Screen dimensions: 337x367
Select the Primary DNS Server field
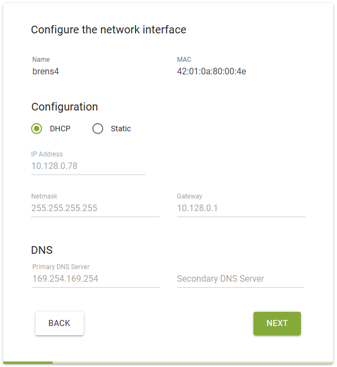(x=95, y=278)
